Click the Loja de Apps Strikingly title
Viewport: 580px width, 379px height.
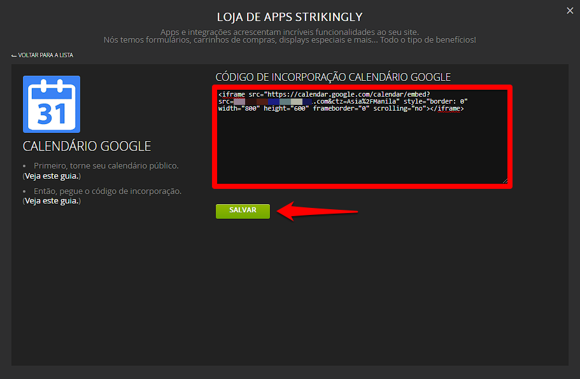[x=290, y=17]
